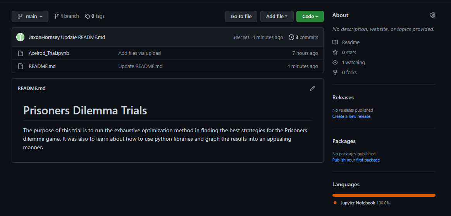Open the Axelrod_Trial.ipynb file

[x=49, y=53]
